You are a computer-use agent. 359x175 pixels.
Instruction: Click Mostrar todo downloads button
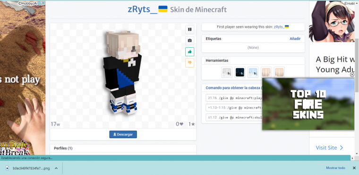335,168
